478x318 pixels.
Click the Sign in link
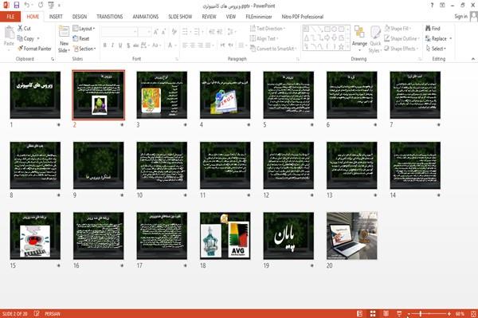(x=460, y=17)
